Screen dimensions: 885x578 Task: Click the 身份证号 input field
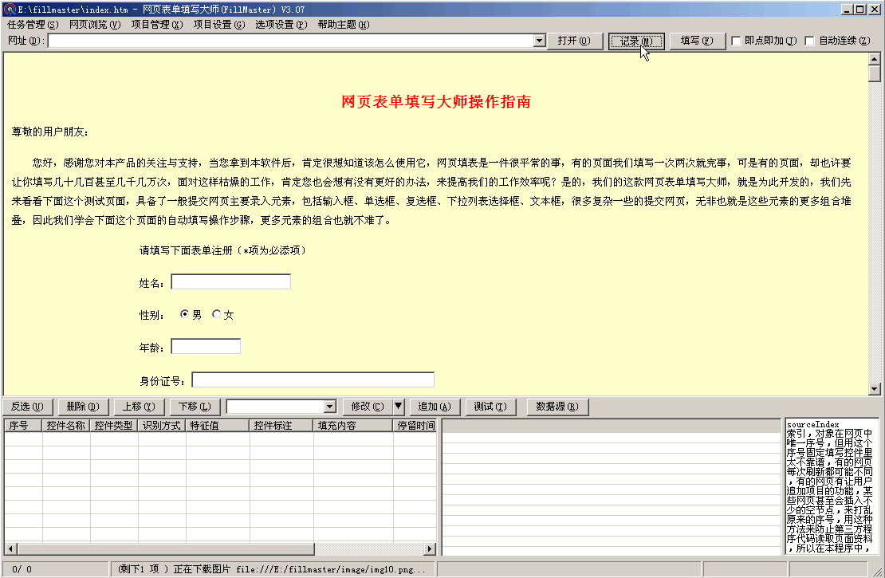pos(313,379)
